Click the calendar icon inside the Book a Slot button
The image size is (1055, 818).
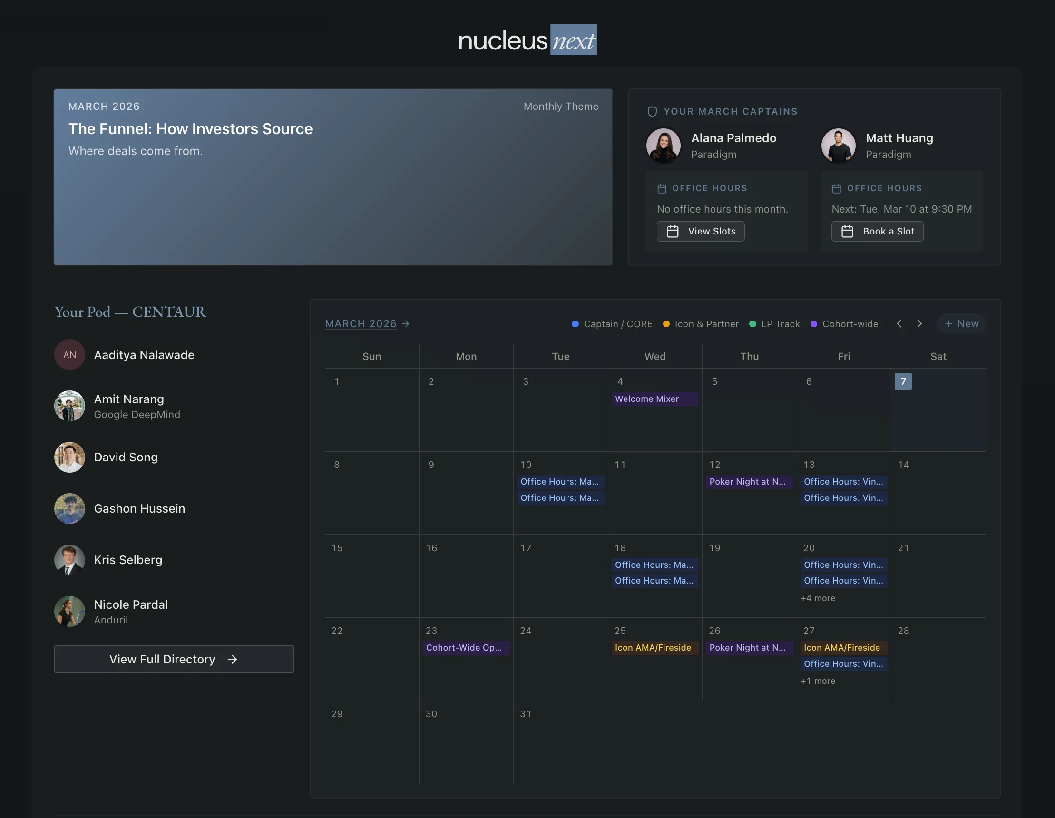[x=848, y=231]
